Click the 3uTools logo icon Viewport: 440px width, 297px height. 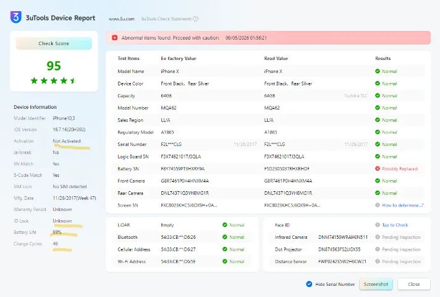(15, 17)
